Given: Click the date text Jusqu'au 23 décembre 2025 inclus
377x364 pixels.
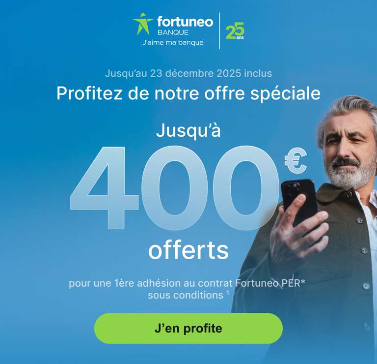Looking at the screenshot, I should pyautogui.click(x=188, y=73).
